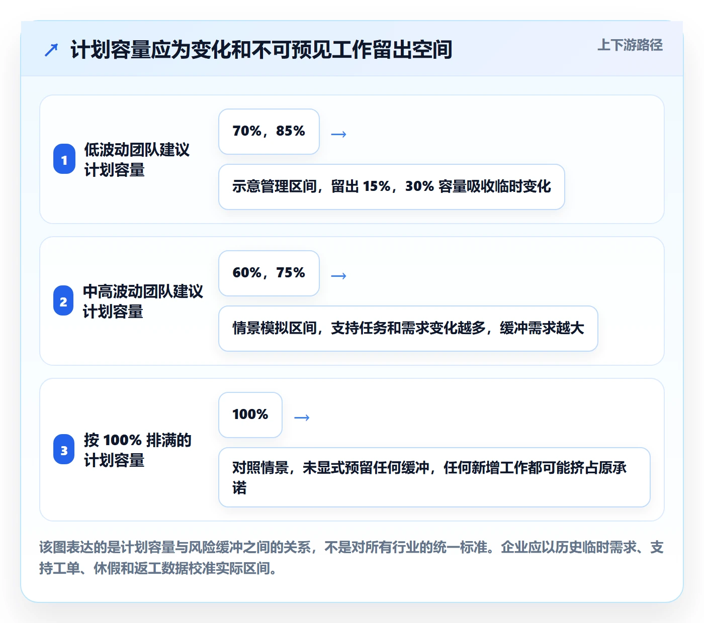Click number badge 3 for 按 100% 排满
The height and width of the screenshot is (623, 704).
point(64,450)
